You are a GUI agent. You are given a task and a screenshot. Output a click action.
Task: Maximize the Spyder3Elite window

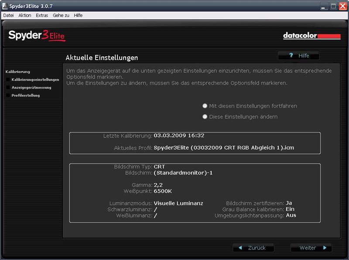click(x=333, y=6)
